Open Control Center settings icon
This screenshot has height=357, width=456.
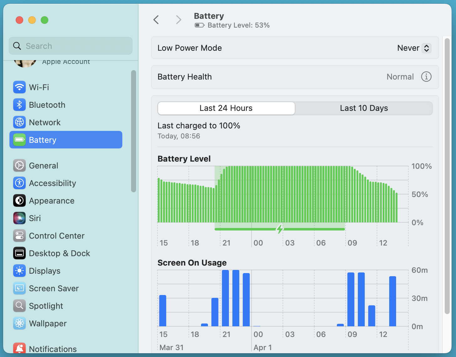pyautogui.click(x=19, y=235)
